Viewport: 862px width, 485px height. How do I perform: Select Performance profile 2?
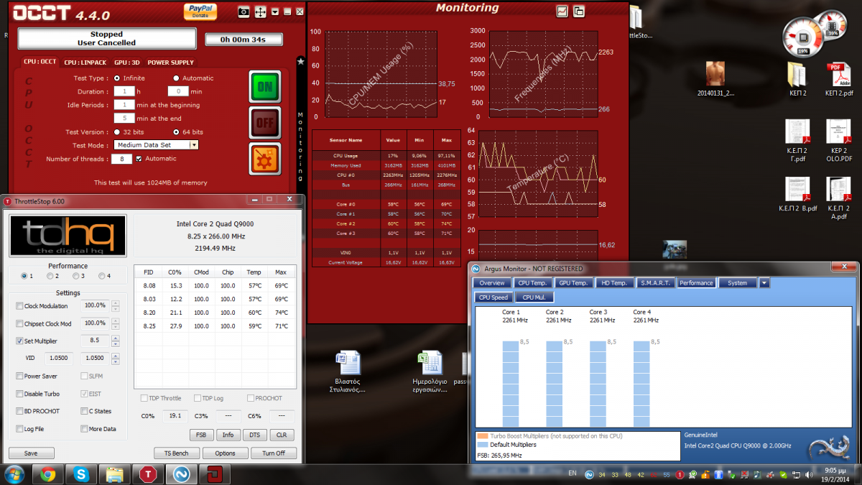point(50,276)
